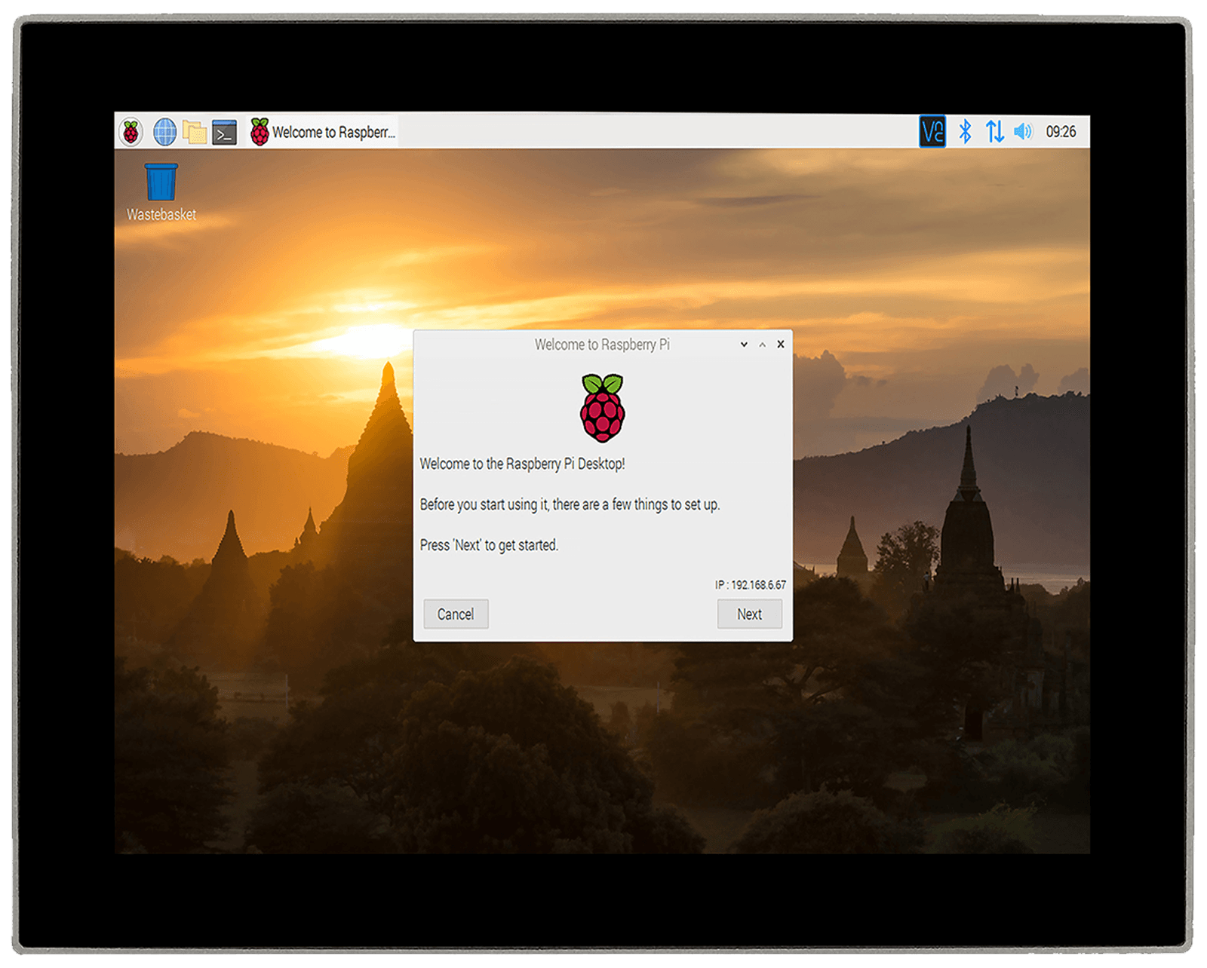This screenshot has height=968, width=1207.
Task: Open the VNC server tray icon
Action: coord(932,131)
